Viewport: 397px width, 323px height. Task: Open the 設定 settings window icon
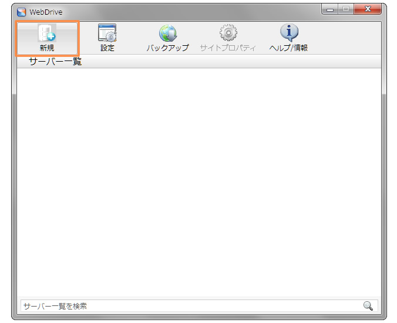point(107,33)
